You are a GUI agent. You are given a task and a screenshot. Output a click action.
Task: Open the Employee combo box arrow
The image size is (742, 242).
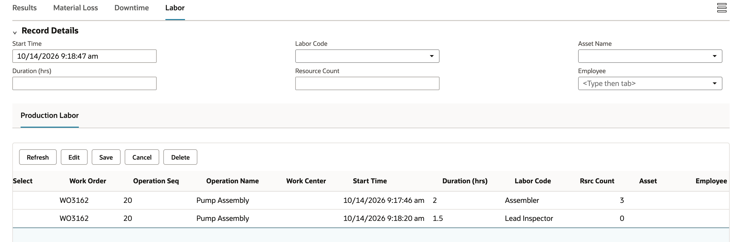(714, 83)
